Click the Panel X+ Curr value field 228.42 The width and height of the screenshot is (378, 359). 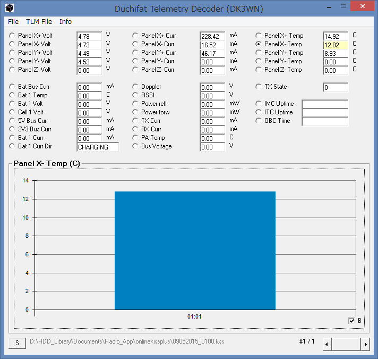click(212, 37)
